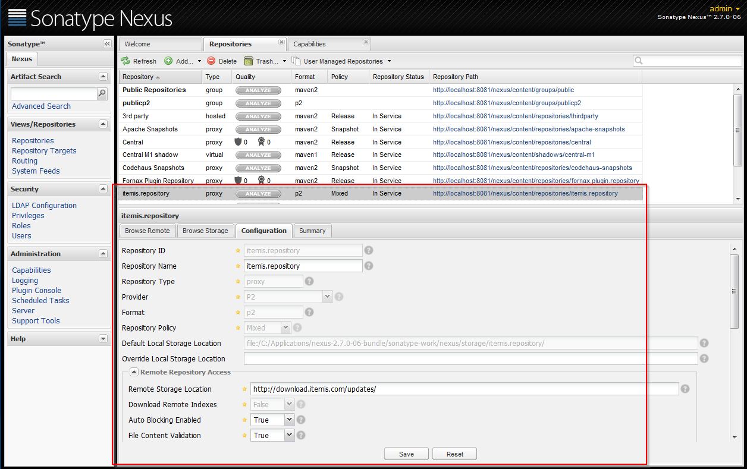747x469 pixels.
Task: Open the central repository path URL
Action: pos(512,142)
